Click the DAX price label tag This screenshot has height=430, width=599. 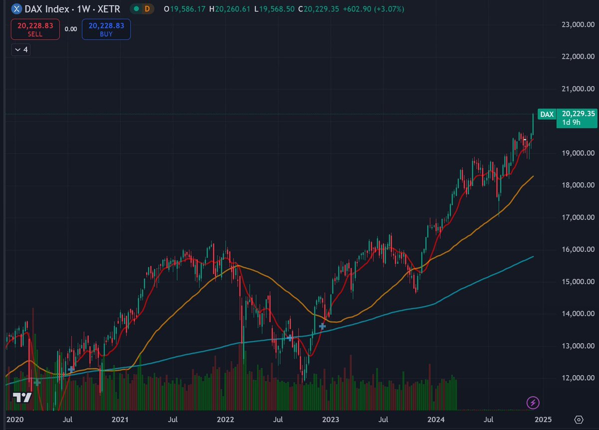tap(547, 114)
